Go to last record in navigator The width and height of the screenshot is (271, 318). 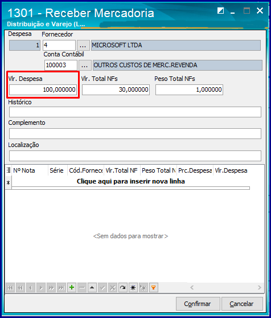pos(61,287)
